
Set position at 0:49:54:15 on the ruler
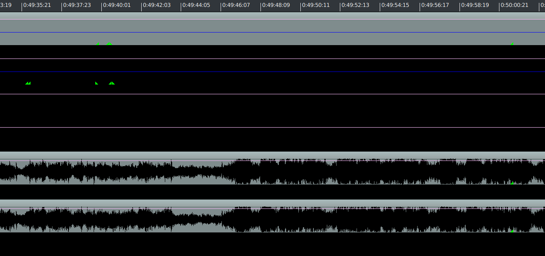(395, 5)
